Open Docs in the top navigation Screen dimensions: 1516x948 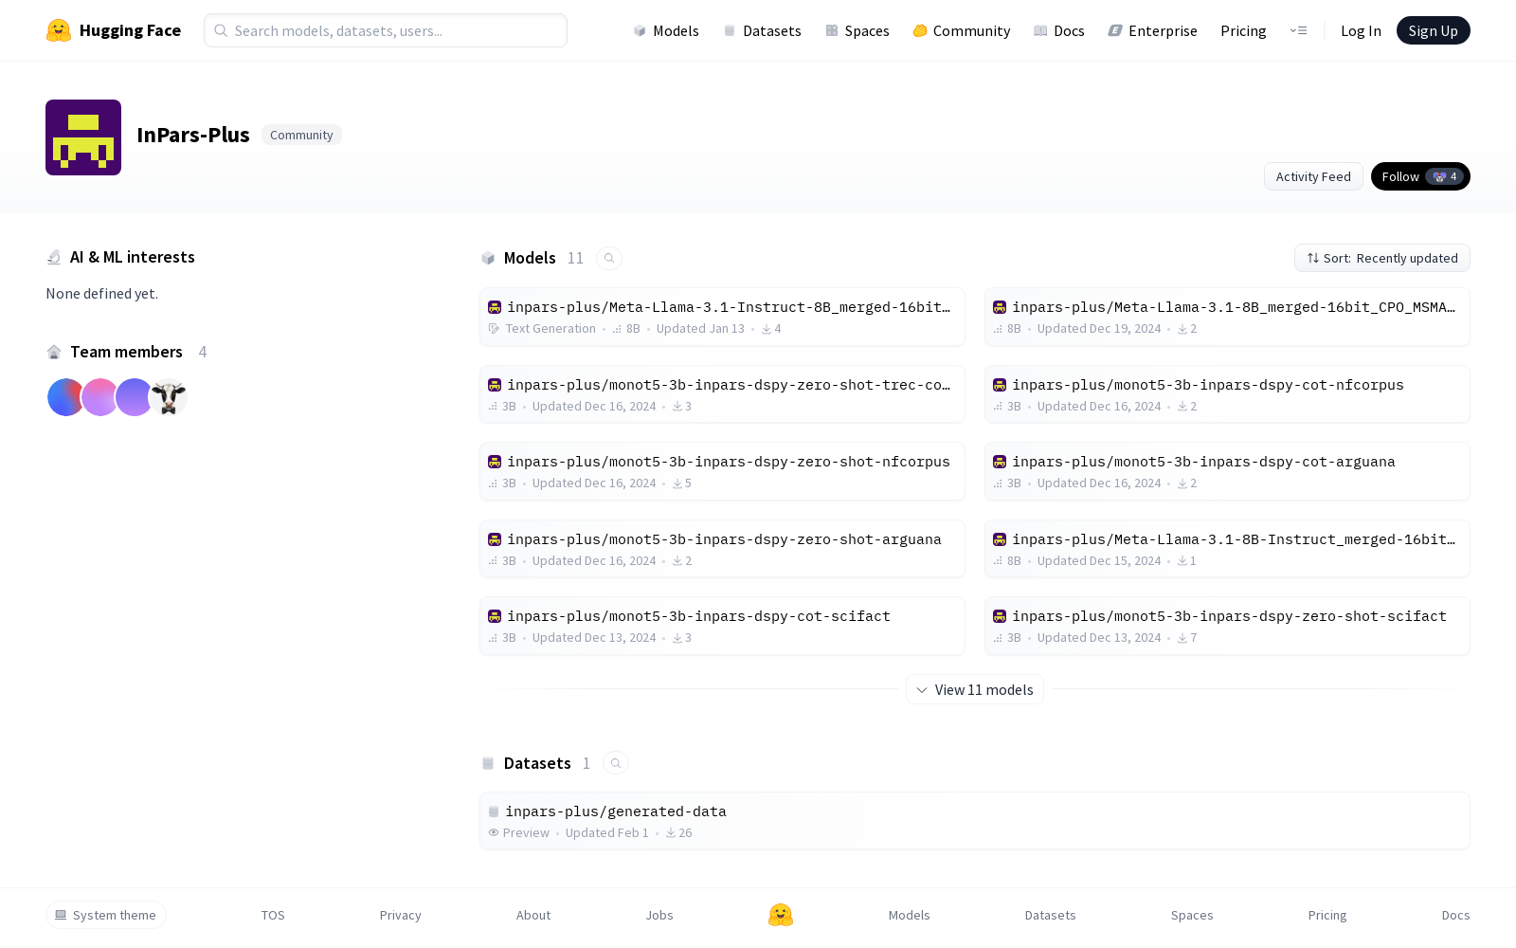[x=1059, y=30]
